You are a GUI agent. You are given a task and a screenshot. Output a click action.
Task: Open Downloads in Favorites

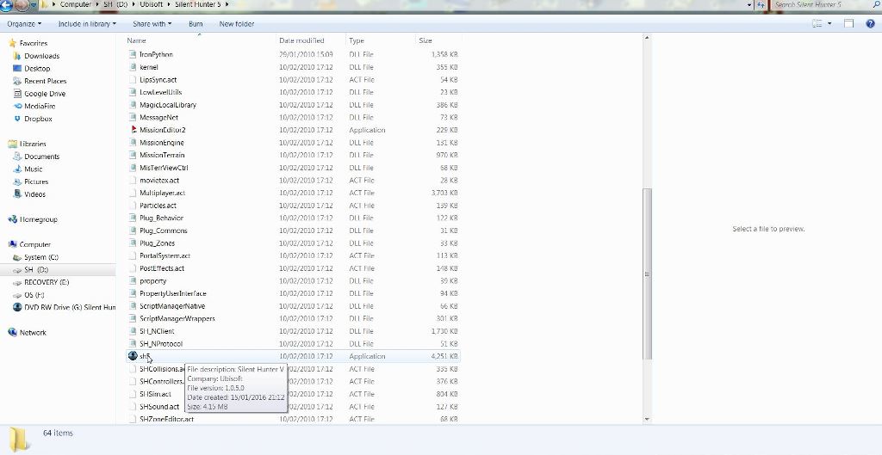pyautogui.click(x=41, y=56)
